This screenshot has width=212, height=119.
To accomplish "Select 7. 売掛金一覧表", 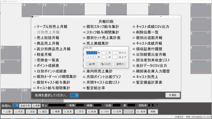I will (47, 60).
